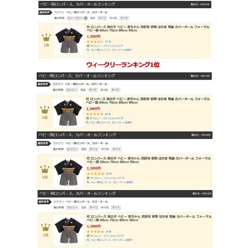Open the デイリー period filter in the April 15 ranking
Viewport: 248px width, 248px height.
72,90
